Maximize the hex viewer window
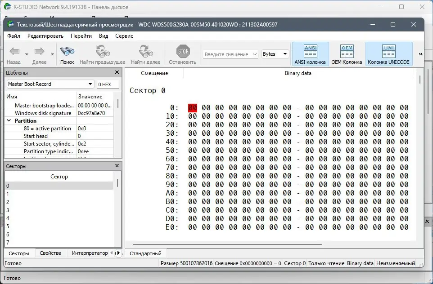This screenshot has height=284, width=433. tap(393, 24)
